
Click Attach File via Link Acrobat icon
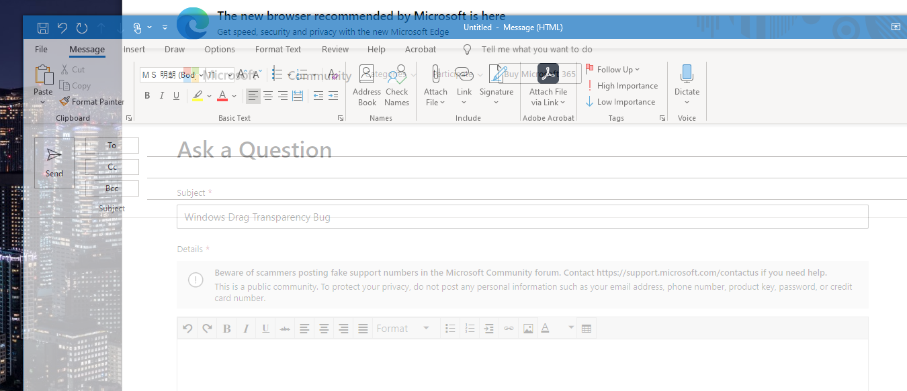[548, 74]
